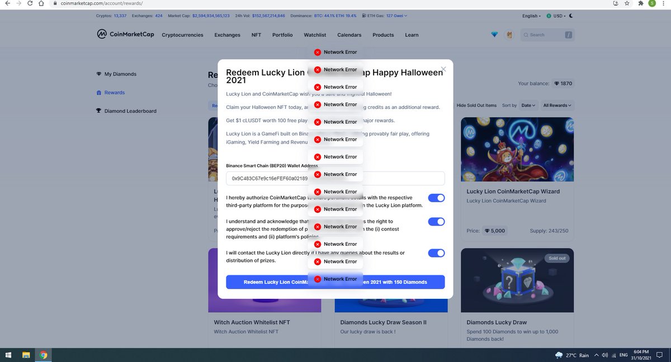
Task: Click the weather Rain icon in taskbar
Action: point(558,355)
